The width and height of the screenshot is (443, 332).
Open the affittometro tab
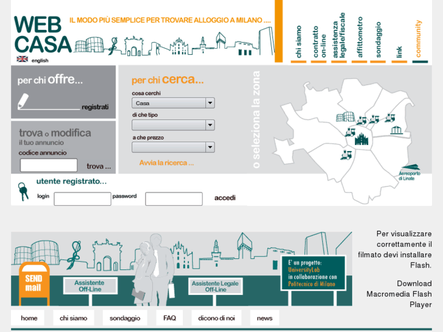360,37
